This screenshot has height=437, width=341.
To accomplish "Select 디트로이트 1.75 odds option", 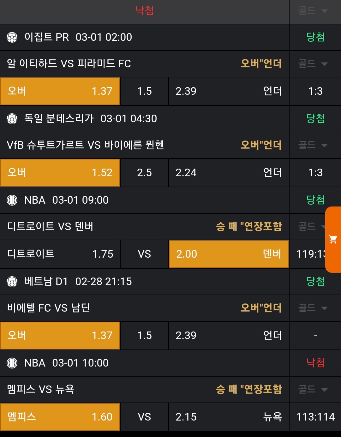I will (60, 254).
